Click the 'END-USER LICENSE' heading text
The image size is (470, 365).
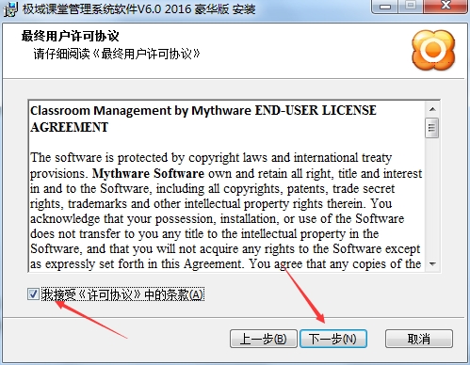pyautogui.click(x=316, y=110)
